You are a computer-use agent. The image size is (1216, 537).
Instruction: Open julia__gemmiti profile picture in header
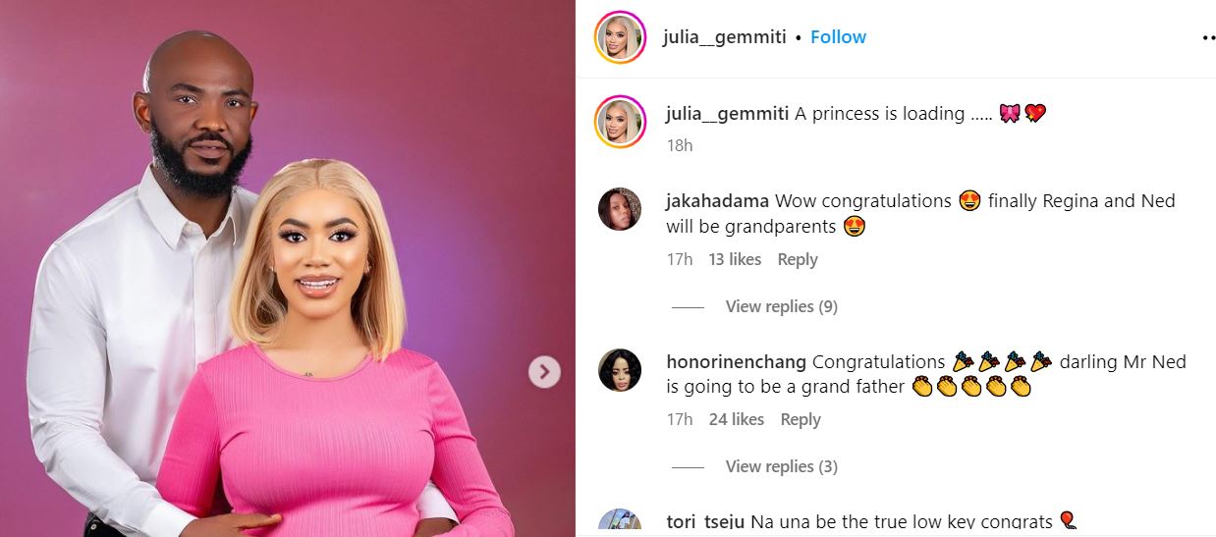coord(620,37)
